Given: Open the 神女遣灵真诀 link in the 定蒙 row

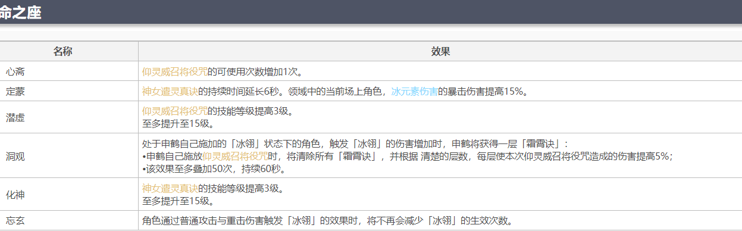Looking at the screenshot, I should pos(170,91).
